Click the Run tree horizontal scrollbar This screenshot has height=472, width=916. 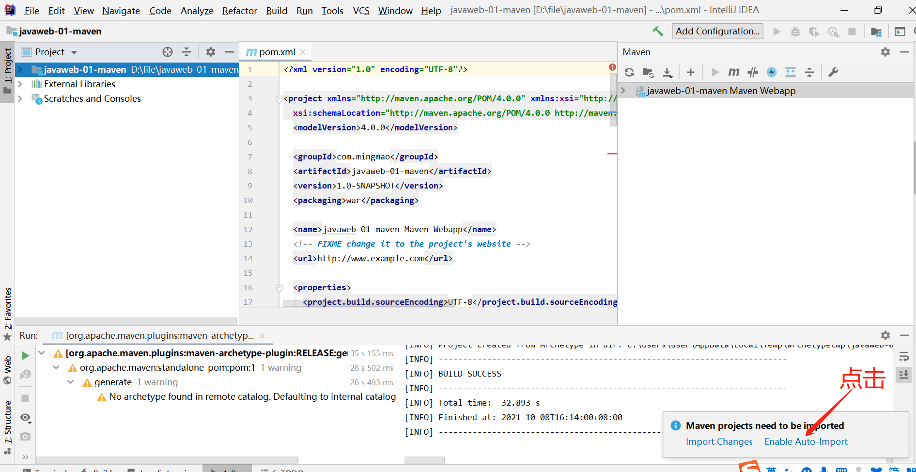[167, 459]
